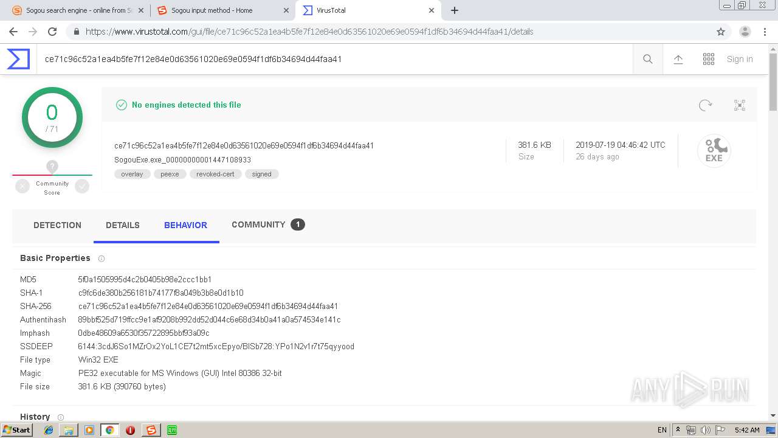Vote positive with community check icon
The image size is (778, 438).
pos(82,187)
